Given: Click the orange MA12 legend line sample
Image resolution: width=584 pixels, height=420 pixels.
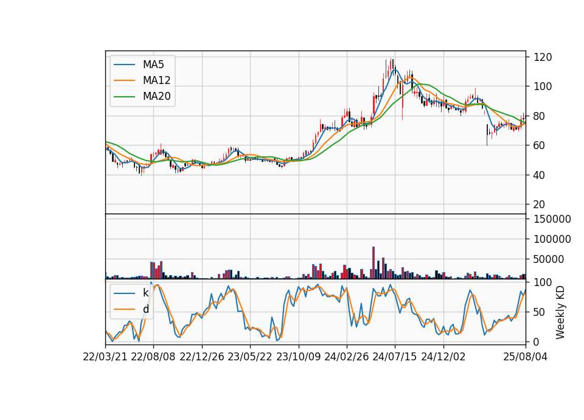Looking at the screenshot, I should pos(124,80).
